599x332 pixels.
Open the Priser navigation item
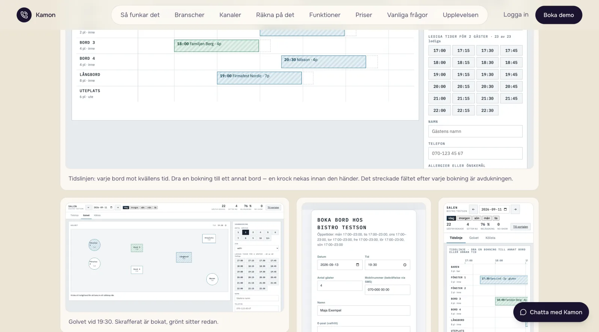(x=364, y=15)
